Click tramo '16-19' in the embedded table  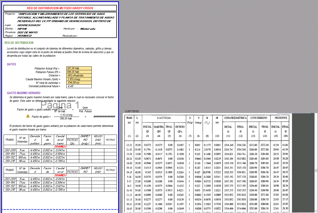click(x=129, y=190)
